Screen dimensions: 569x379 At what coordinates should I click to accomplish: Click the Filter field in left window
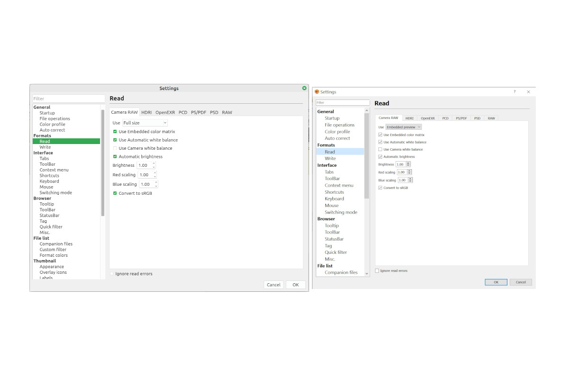pyautogui.click(x=69, y=99)
